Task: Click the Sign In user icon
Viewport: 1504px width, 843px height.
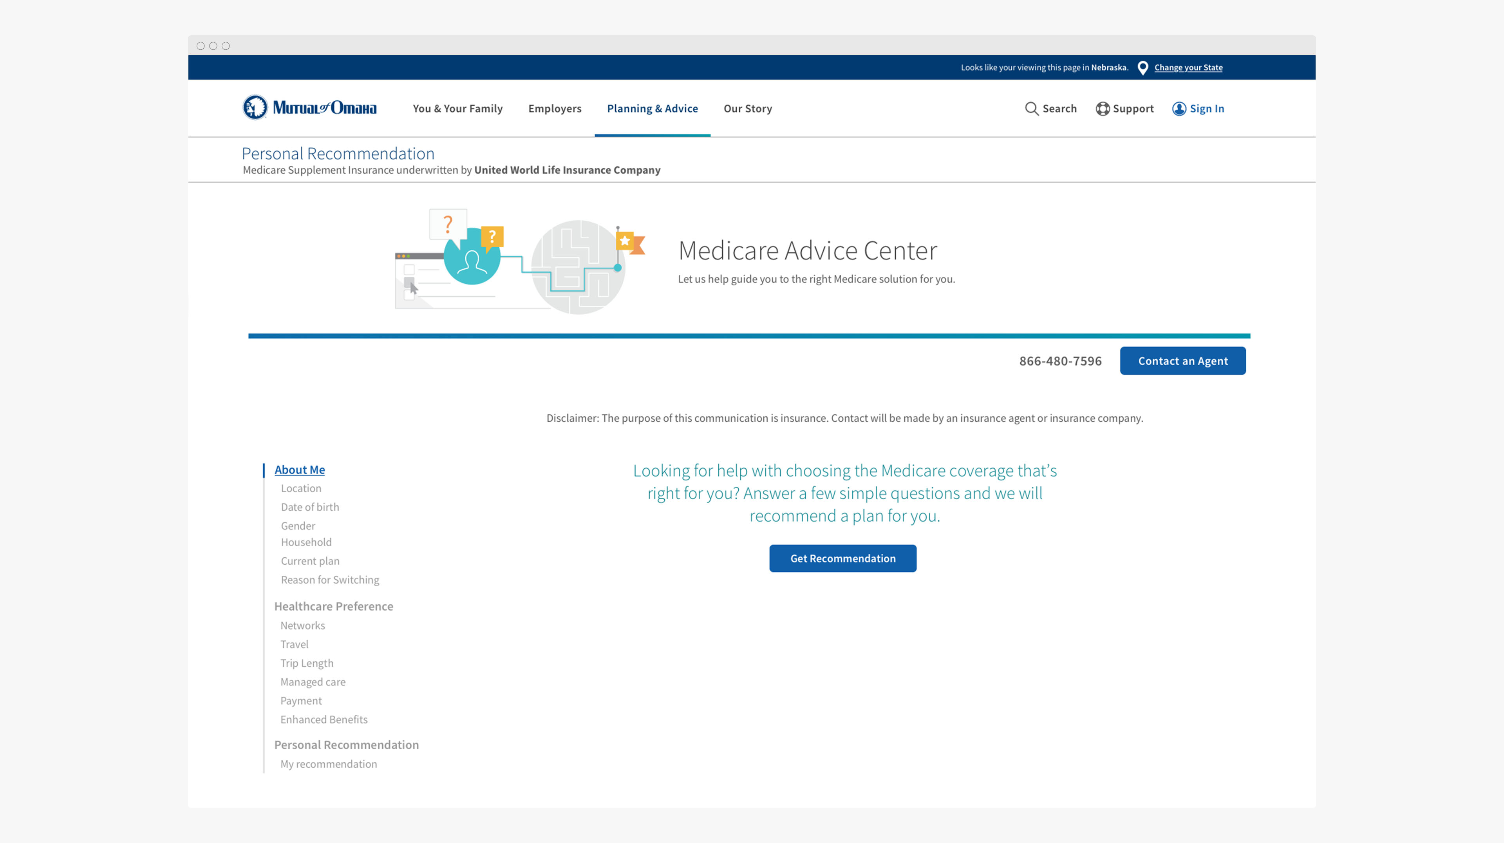Action: [1179, 109]
